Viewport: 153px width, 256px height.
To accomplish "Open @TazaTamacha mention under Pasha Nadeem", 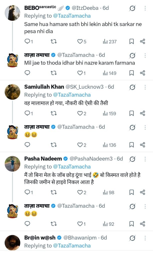I will 72,166.
